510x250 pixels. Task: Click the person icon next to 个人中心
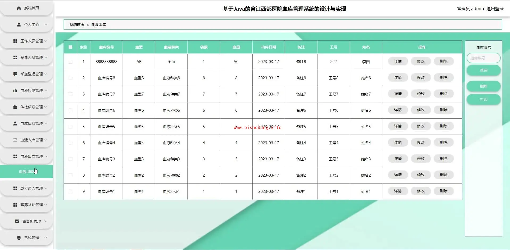pos(19,24)
